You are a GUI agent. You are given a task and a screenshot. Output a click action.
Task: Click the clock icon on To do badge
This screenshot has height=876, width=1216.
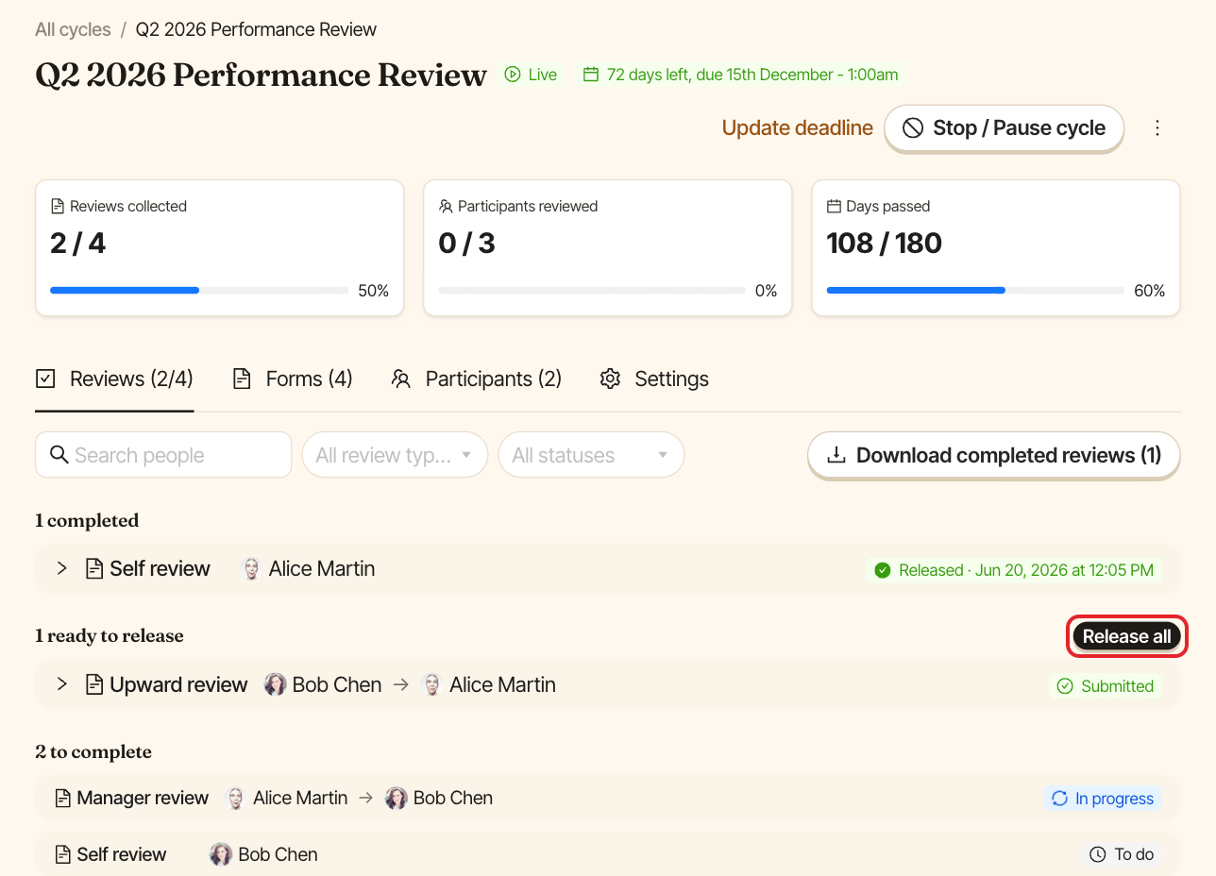pos(1098,854)
